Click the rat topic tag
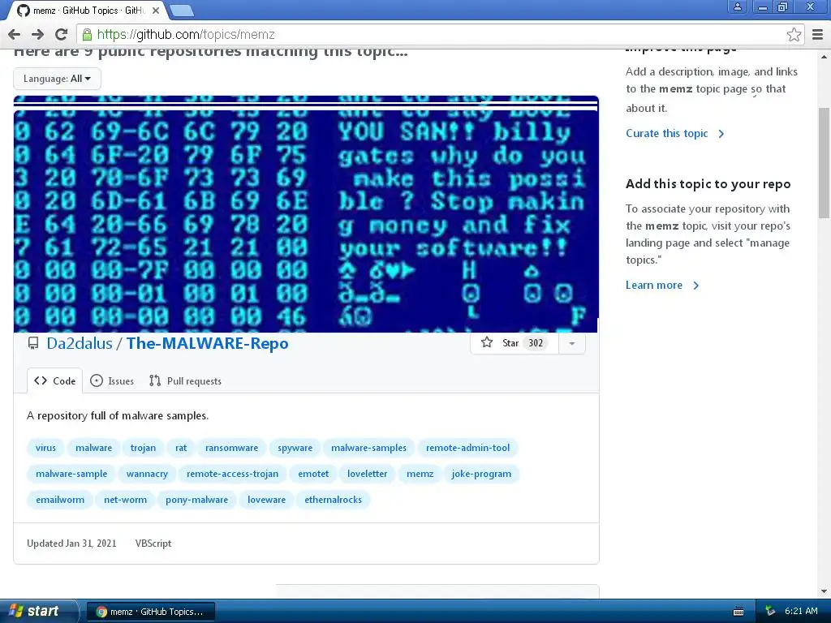831x623 pixels. click(x=181, y=448)
